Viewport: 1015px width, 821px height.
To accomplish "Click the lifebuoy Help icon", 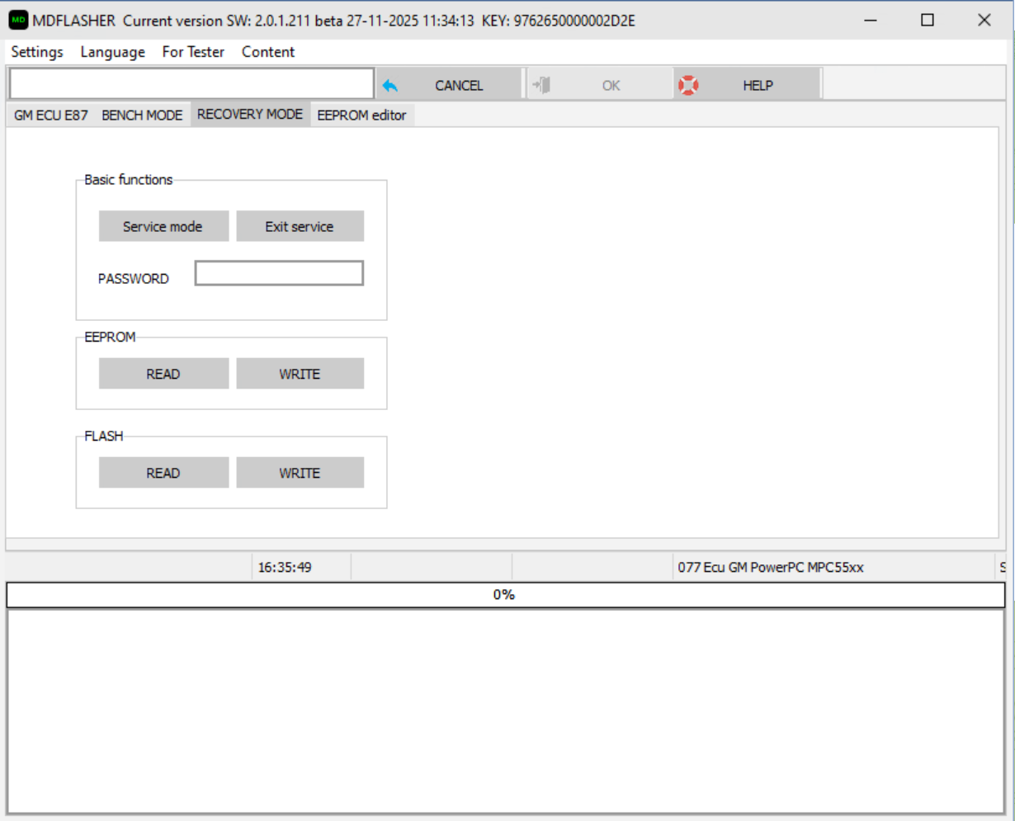I will [688, 85].
